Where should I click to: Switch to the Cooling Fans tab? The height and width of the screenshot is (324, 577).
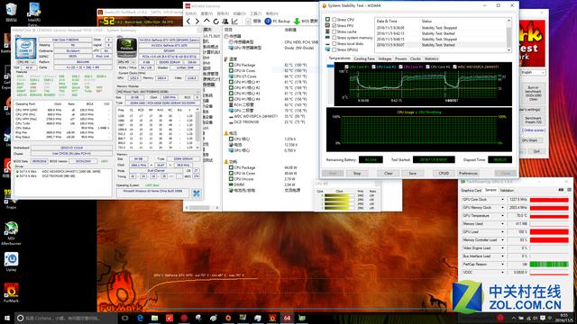click(364, 58)
